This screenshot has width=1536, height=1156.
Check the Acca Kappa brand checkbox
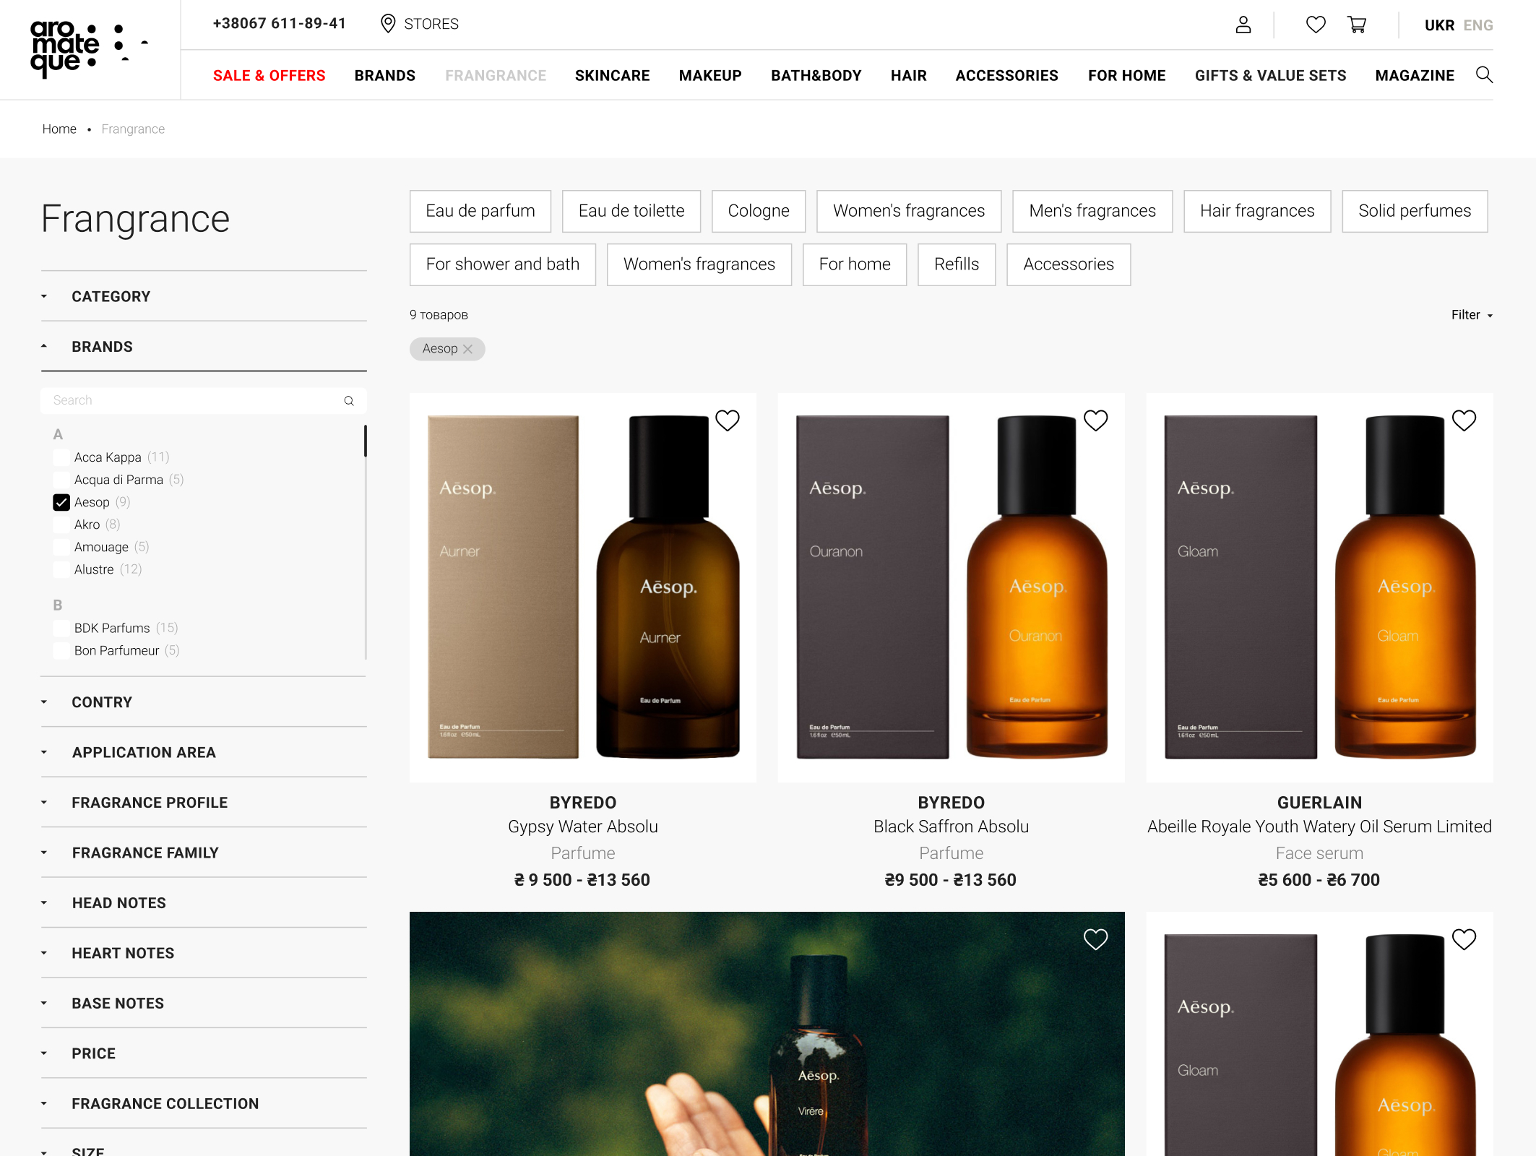tap(61, 457)
